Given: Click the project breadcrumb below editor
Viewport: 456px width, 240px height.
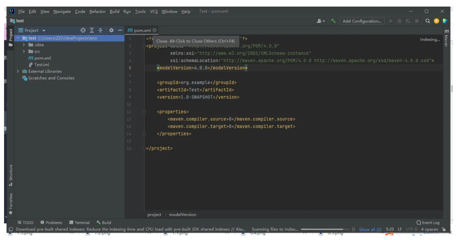Looking at the screenshot, I should [154, 215].
